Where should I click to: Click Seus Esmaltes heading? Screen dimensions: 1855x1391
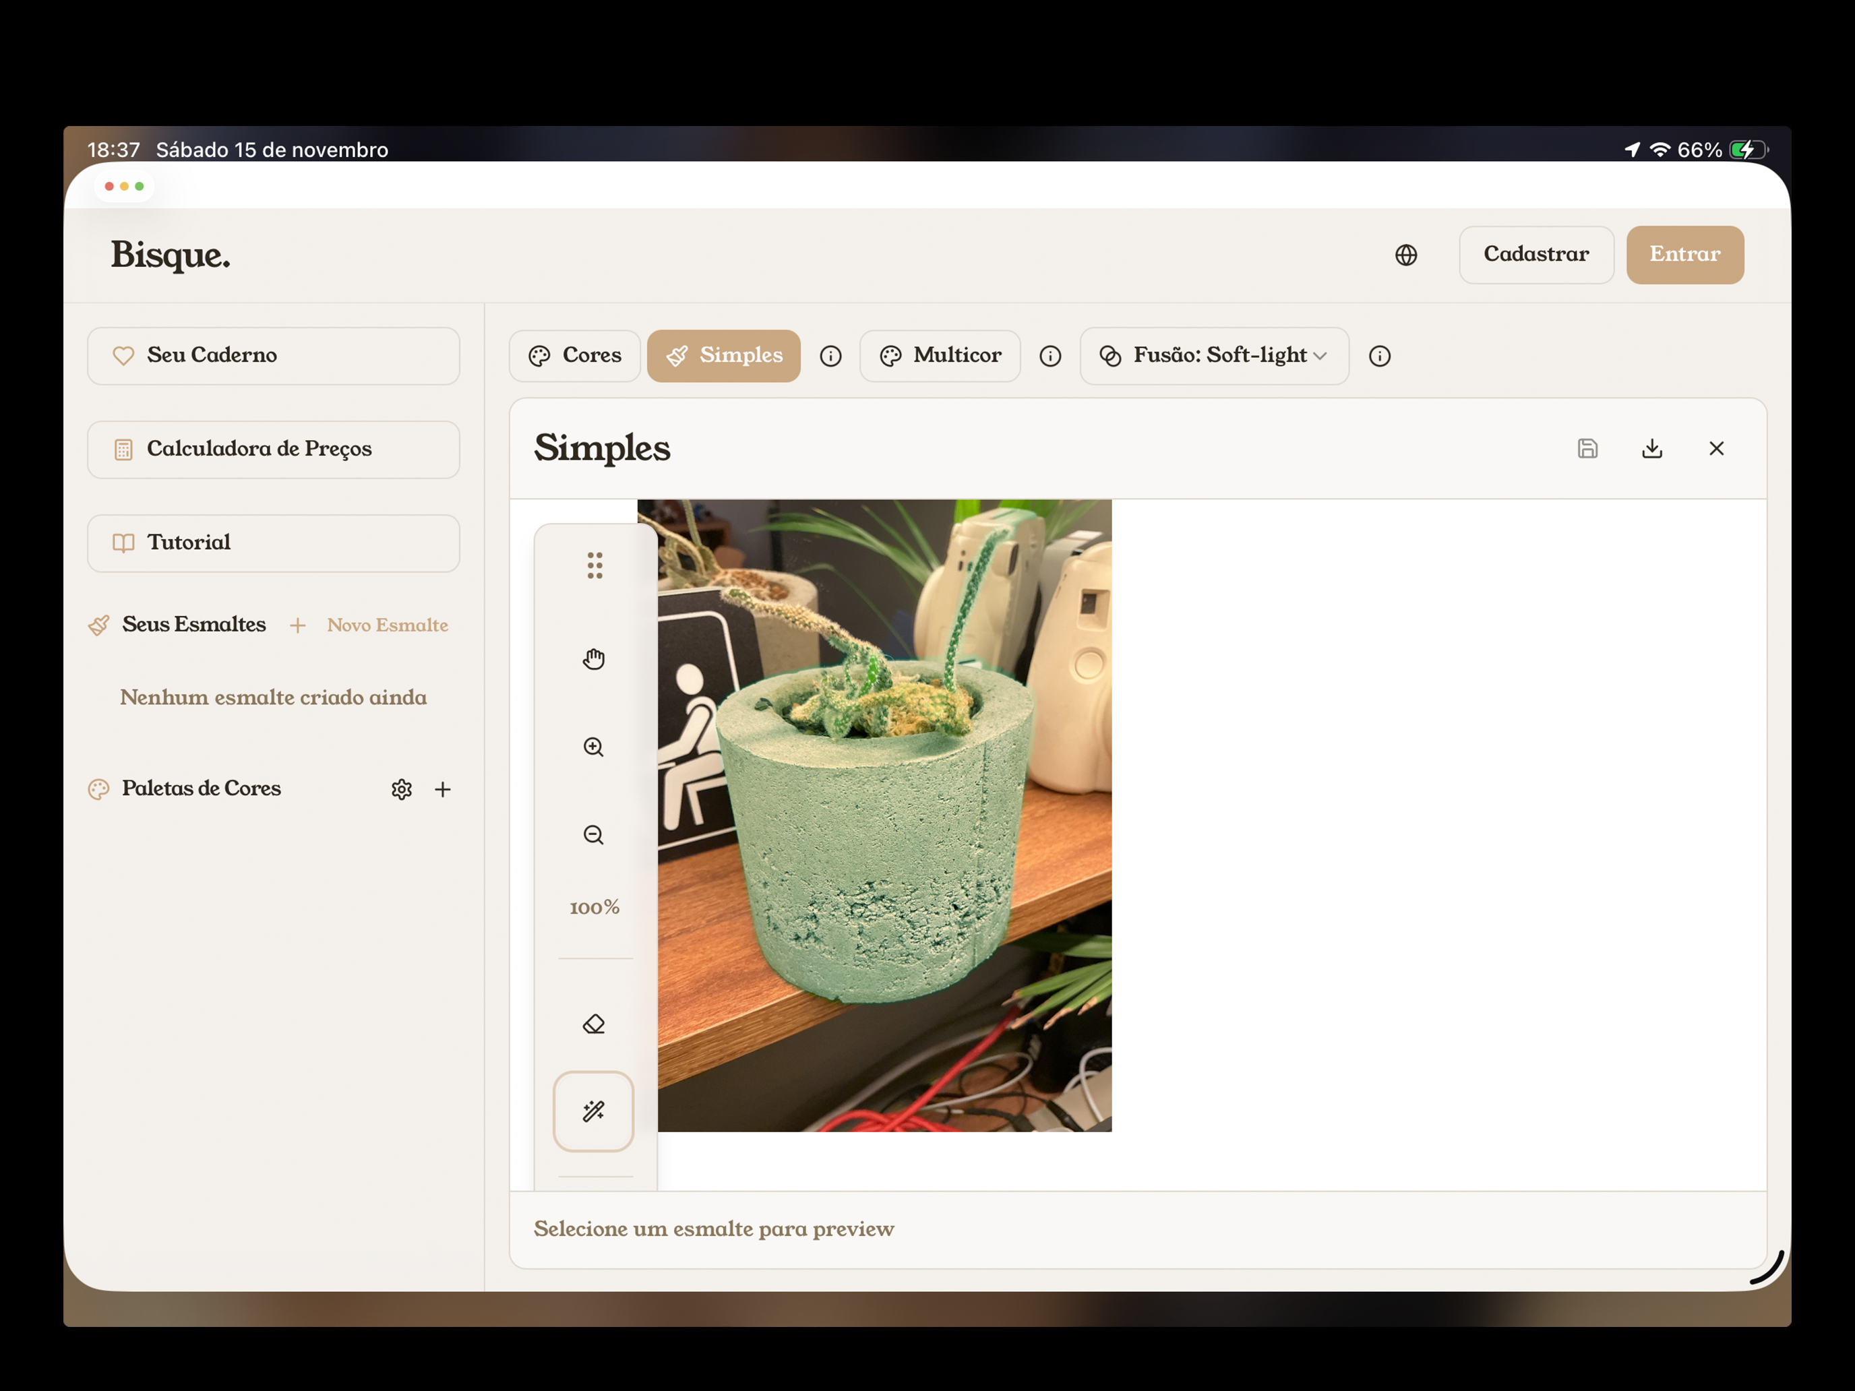coord(193,625)
